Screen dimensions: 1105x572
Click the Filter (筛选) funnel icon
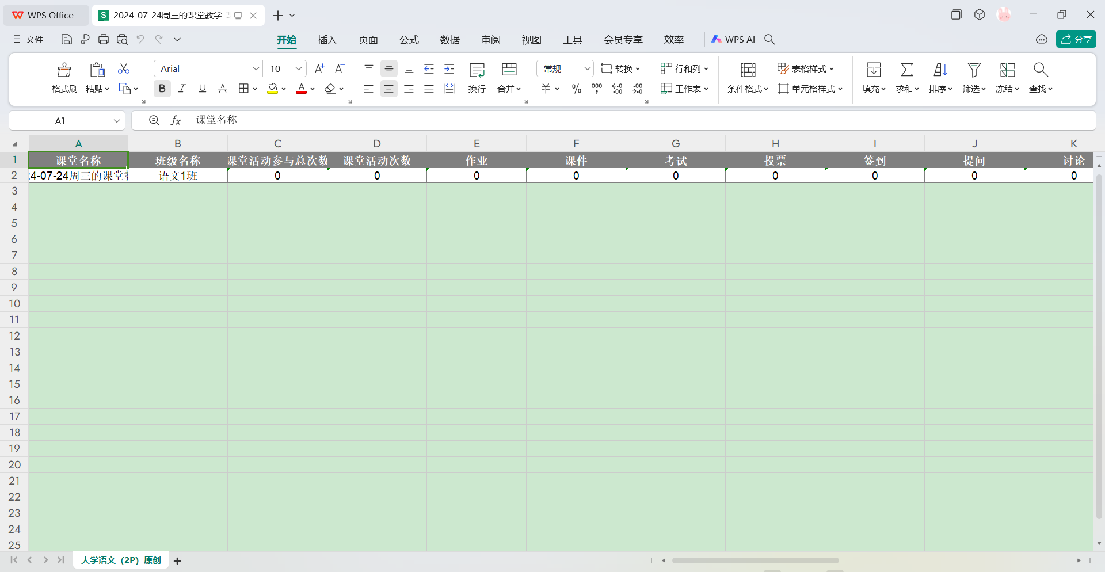click(973, 70)
